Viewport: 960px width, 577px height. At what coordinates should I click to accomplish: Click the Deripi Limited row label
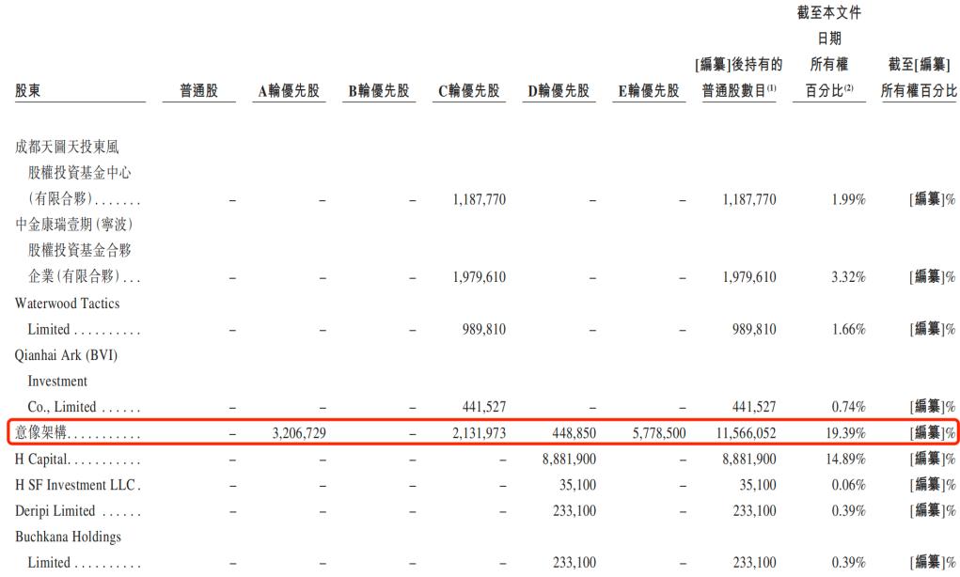pyautogui.click(x=55, y=511)
